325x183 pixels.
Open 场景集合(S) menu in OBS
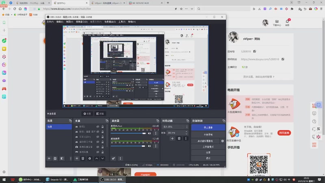click(x=110, y=22)
